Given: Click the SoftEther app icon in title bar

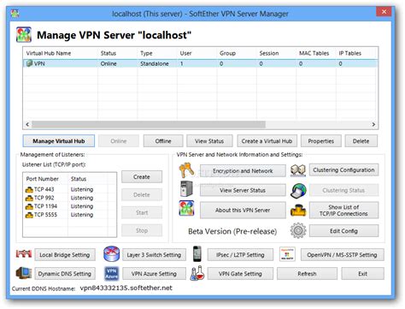Looking at the screenshot, I should 15,14.
